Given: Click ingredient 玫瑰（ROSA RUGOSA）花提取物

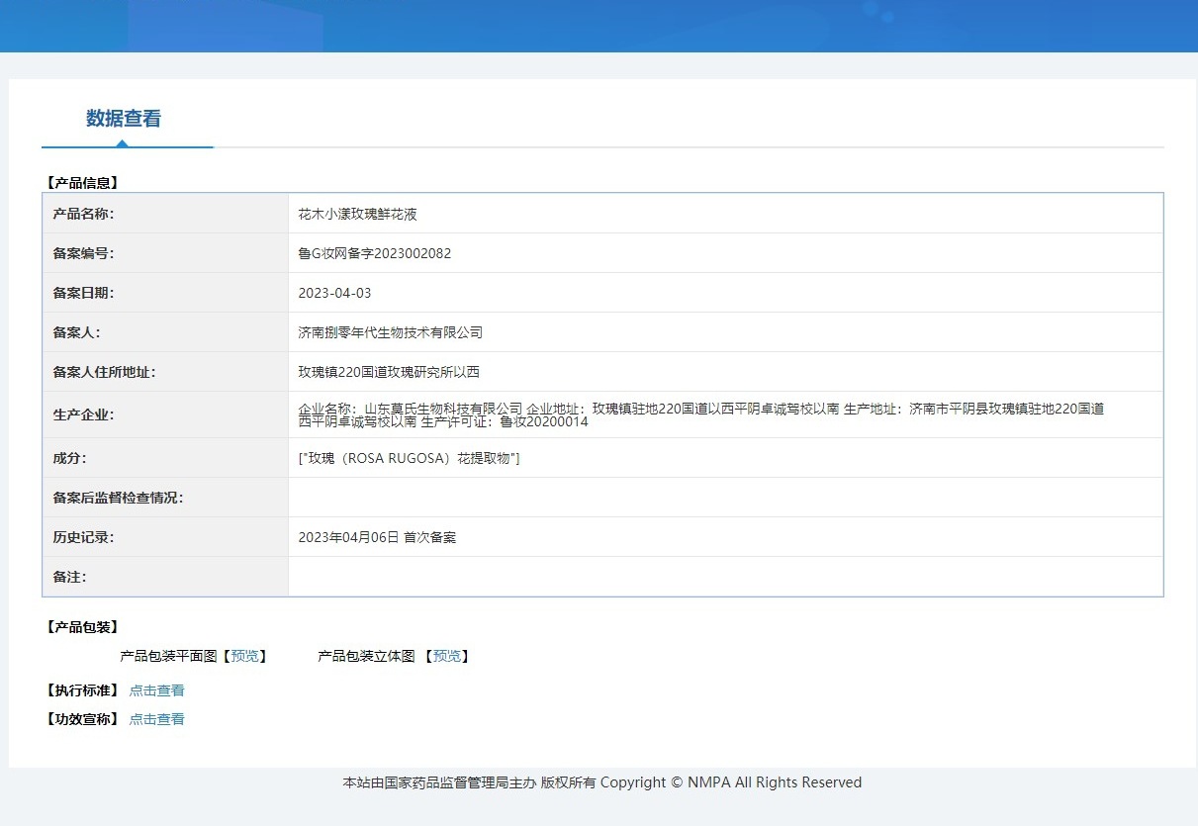Looking at the screenshot, I should coord(409,458).
